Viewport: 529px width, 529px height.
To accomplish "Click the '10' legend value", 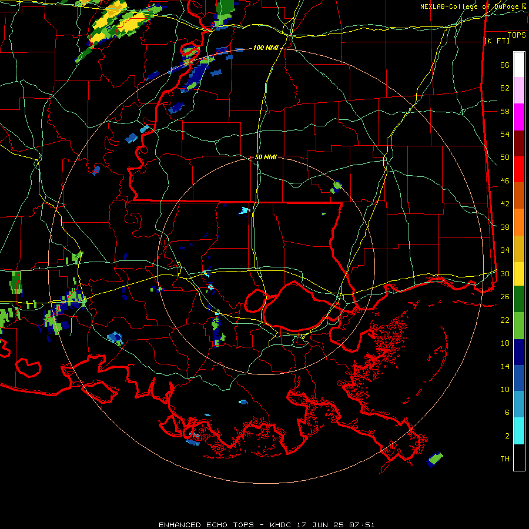I will point(505,389).
